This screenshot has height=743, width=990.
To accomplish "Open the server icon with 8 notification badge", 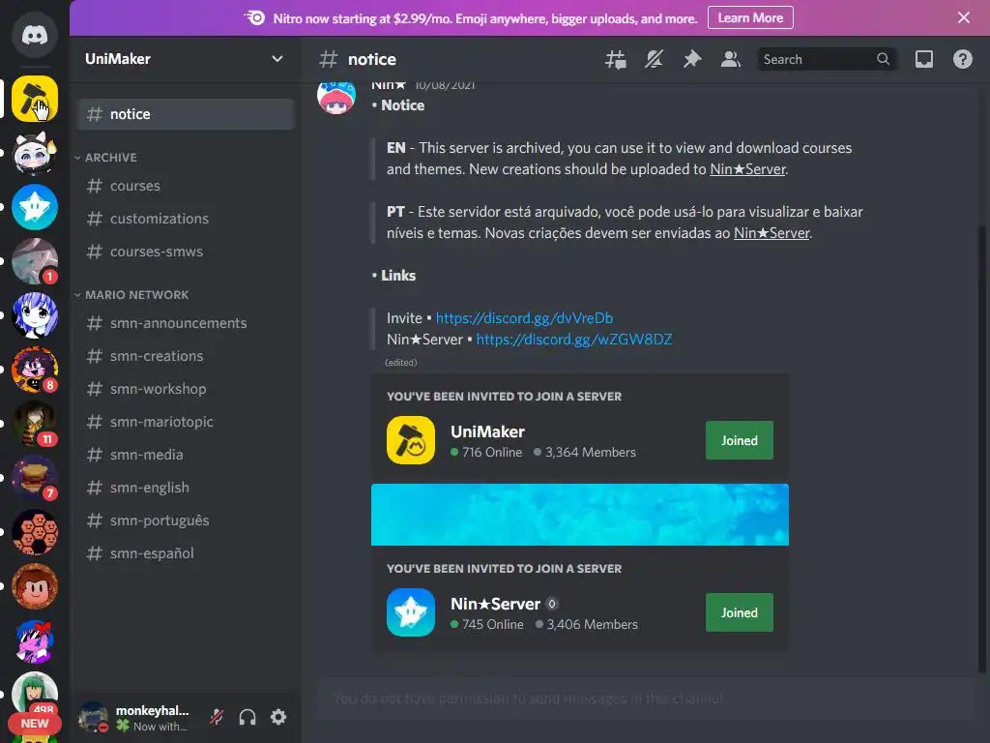I will tap(35, 370).
